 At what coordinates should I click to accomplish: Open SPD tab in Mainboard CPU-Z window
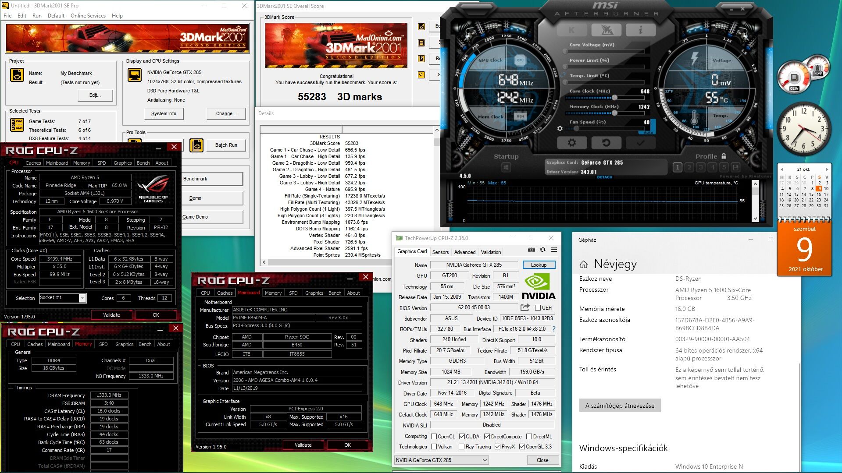pyautogui.click(x=293, y=293)
